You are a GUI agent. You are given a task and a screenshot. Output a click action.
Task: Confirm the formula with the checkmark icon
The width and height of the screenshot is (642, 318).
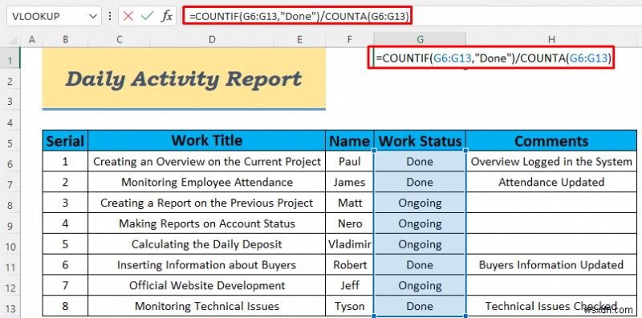[147, 16]
